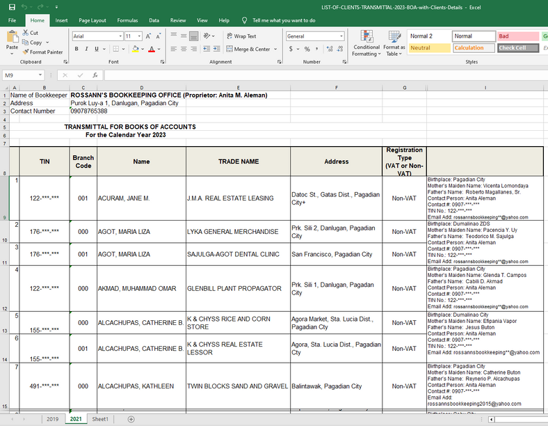The image size is (548, 426).
Task: Open Conditional Formatting menu
Action: point(366,43)
